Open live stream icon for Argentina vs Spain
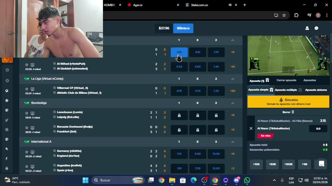This screenshot has width=332, height=186. [32, 166]
